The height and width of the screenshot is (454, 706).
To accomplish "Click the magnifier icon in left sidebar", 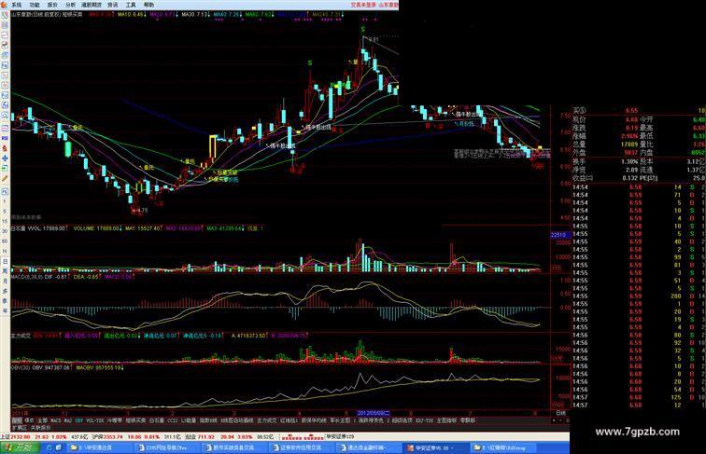I will coord(5,116).
